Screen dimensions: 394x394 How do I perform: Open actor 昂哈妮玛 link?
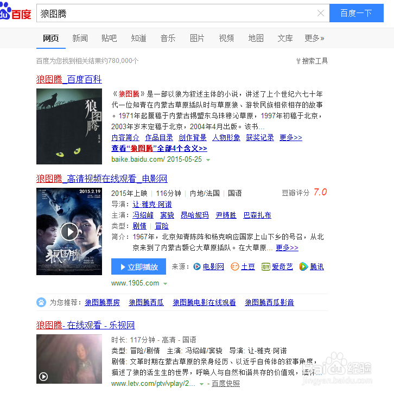tap(195, 215)
